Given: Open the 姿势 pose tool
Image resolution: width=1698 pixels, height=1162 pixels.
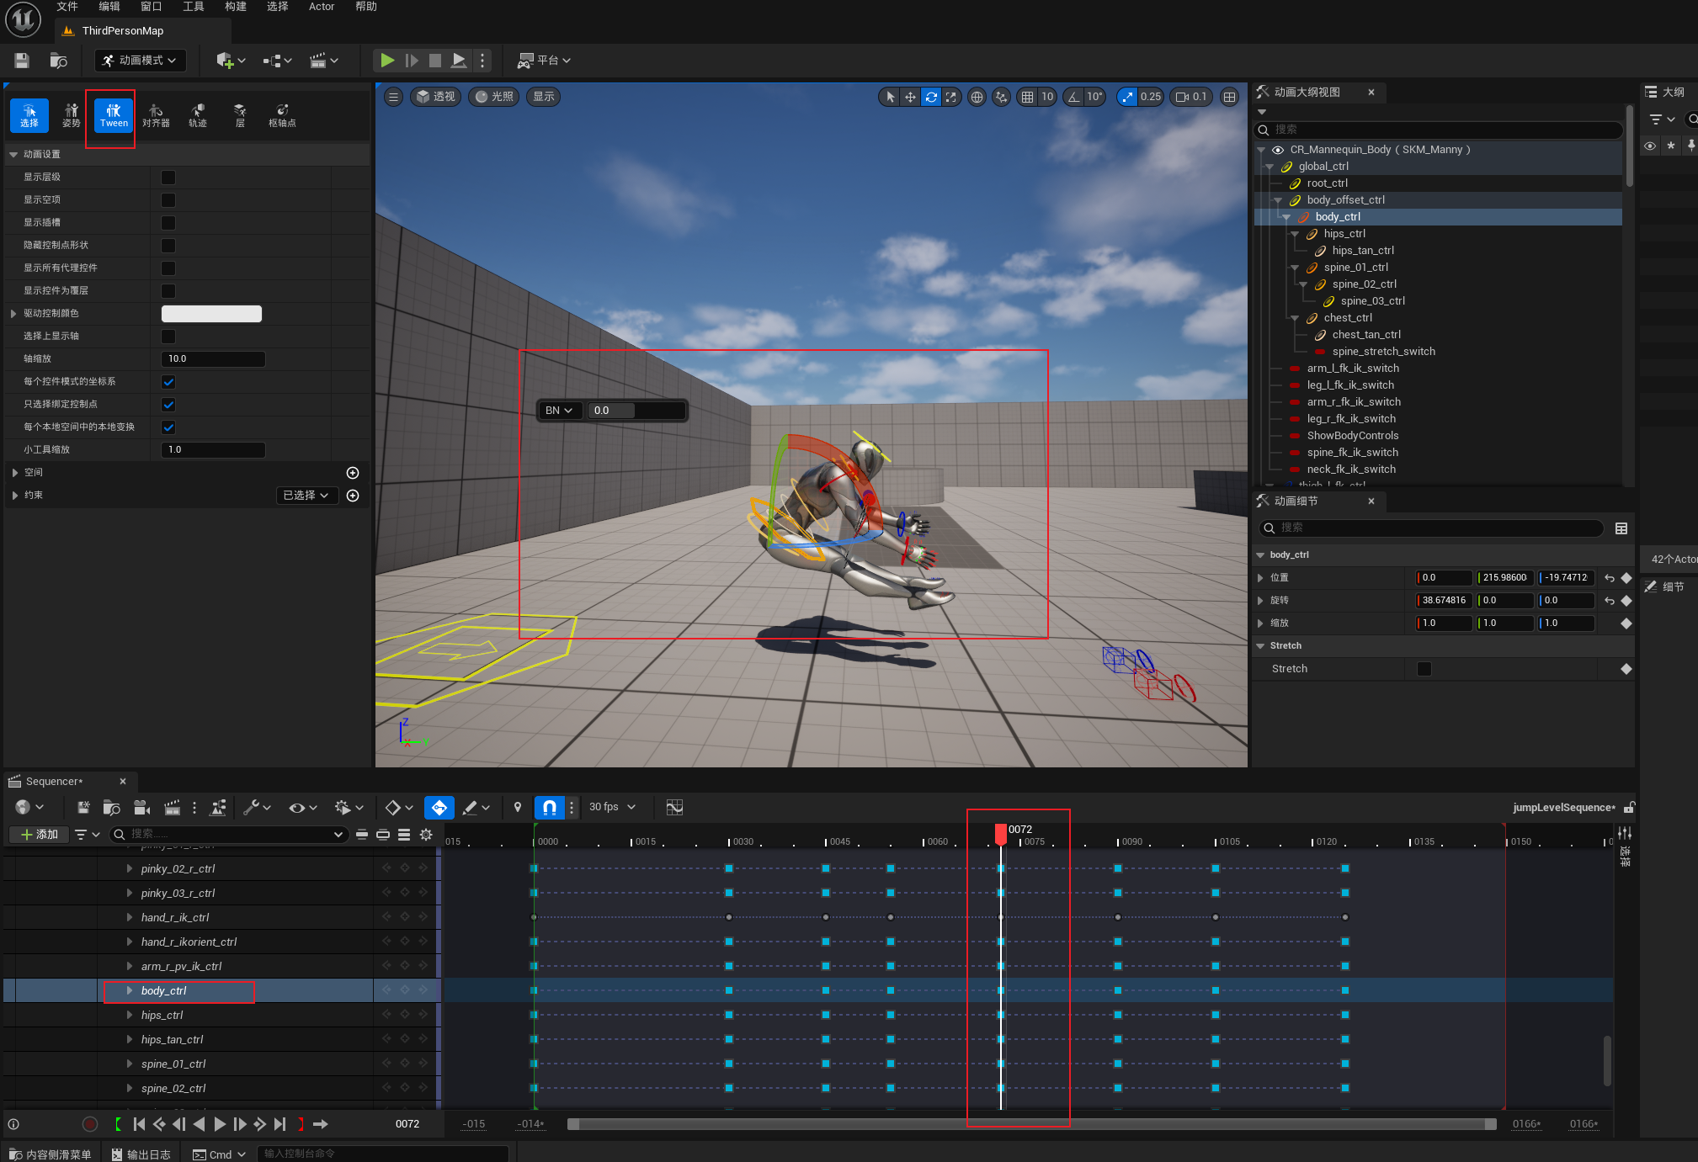Looking at the screenshot, I should click(71, 115).
